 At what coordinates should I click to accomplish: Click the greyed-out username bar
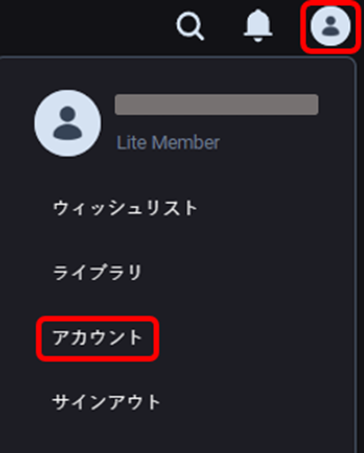click(216, 105)
